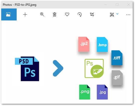The height and width of the screenshot is (106, 135).
Task: Zoom in with the magnifier icon
Action: point(42,14)
